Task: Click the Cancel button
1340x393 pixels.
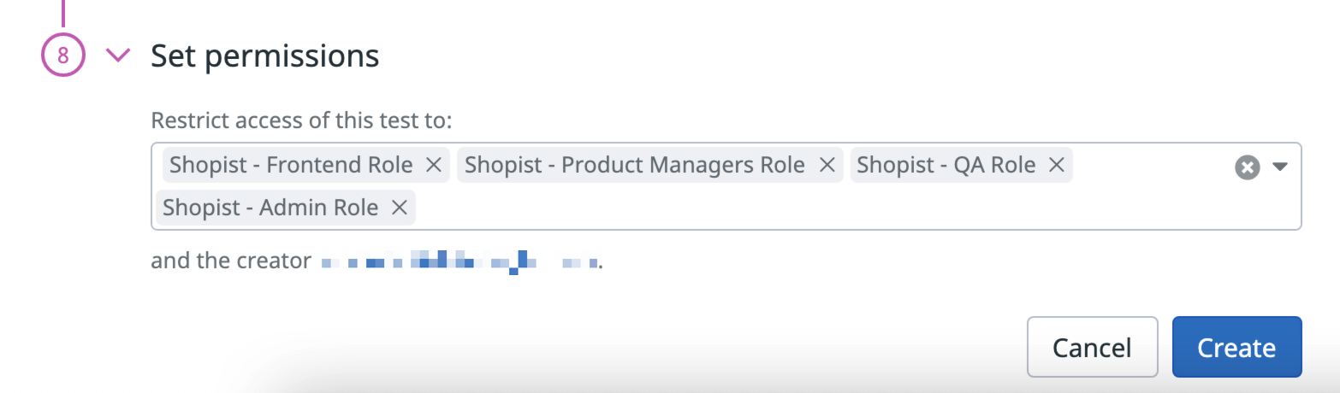Action: 1092,347
